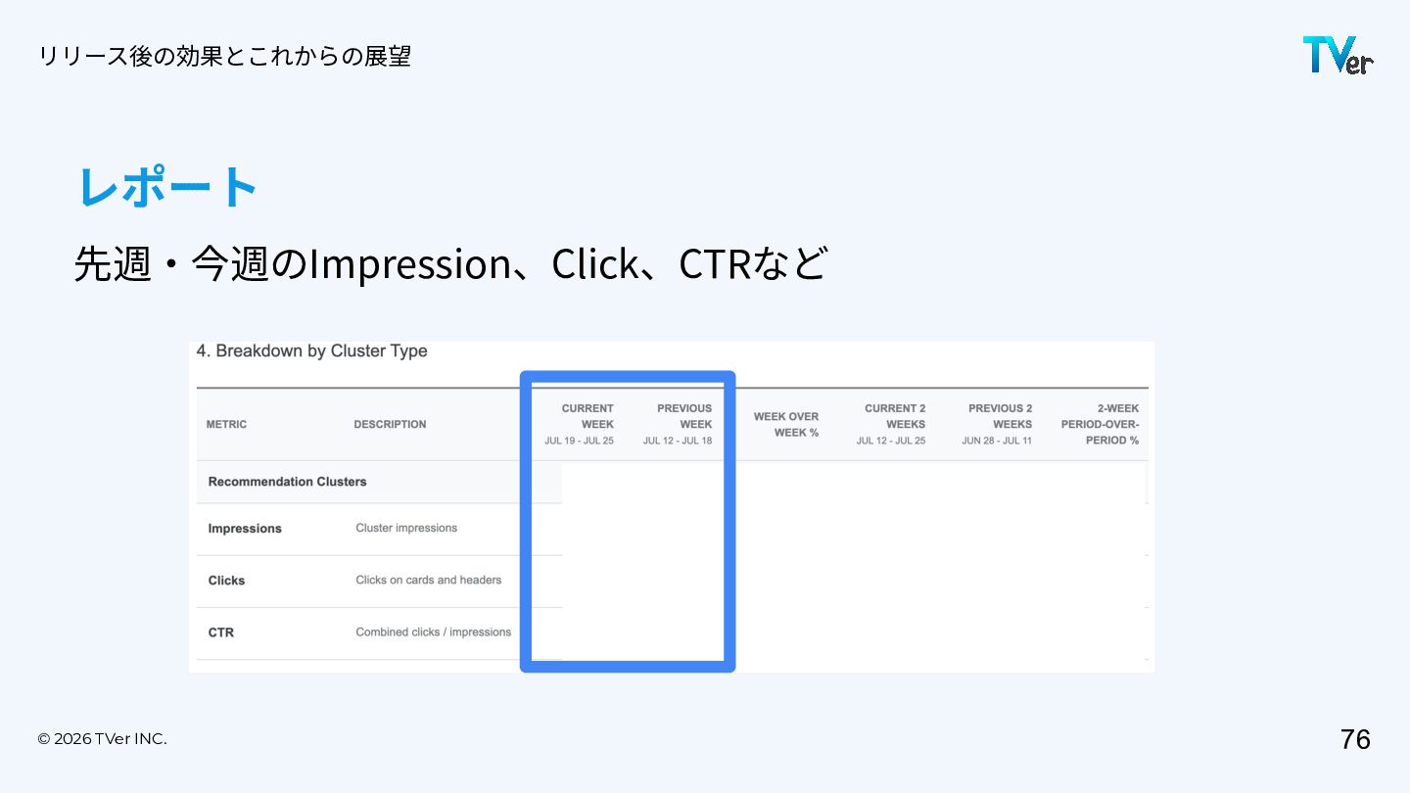Select the Cluster impressions description text

tap(406, 528)
